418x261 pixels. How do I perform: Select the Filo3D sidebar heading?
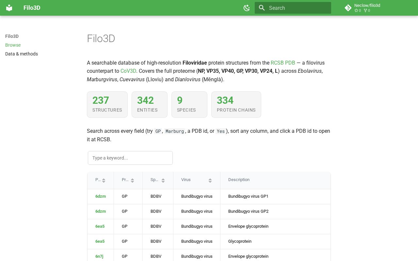[12, 36]
